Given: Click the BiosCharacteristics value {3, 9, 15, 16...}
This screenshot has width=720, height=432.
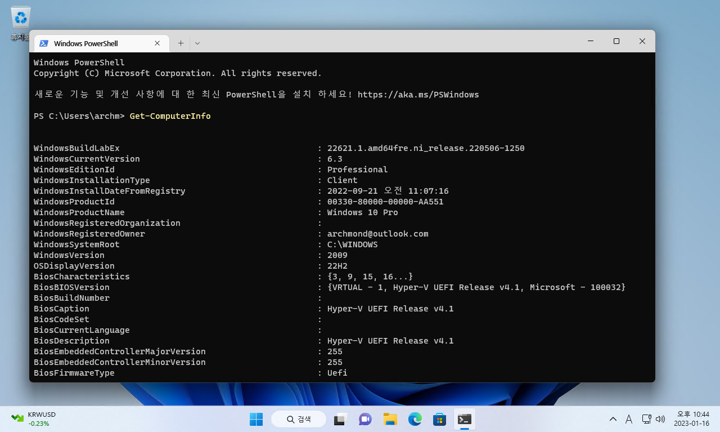Looking at the screenshot, I should click(370, 277).
